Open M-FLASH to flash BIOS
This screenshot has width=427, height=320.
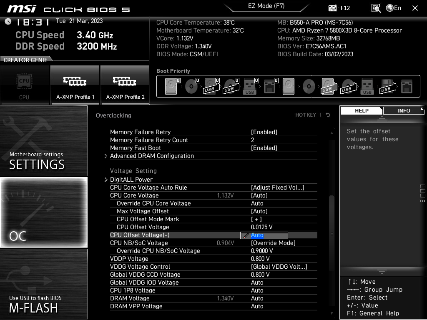(43, 284)
